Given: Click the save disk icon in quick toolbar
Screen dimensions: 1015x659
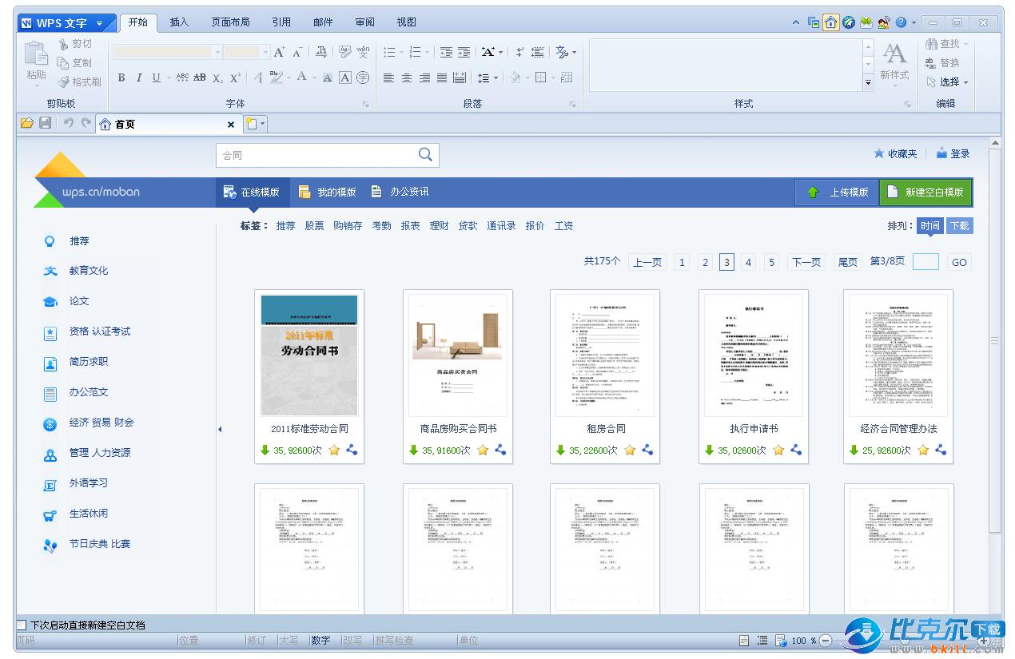Looking at the screenshot, I should [46, 124].
